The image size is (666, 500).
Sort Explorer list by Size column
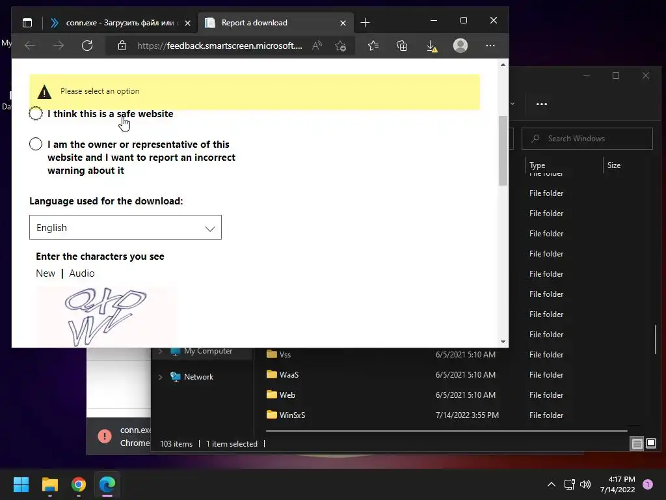pyautogui.click(x=614, y=165)
